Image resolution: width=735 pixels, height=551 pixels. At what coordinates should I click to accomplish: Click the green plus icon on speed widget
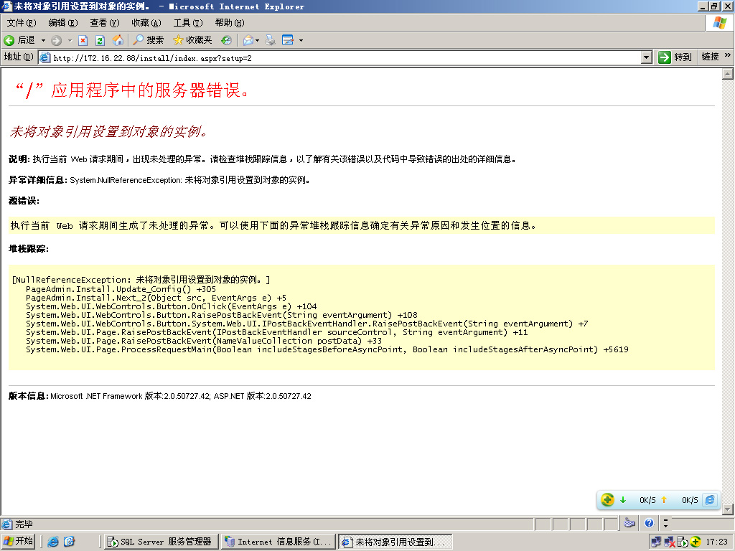607,500
